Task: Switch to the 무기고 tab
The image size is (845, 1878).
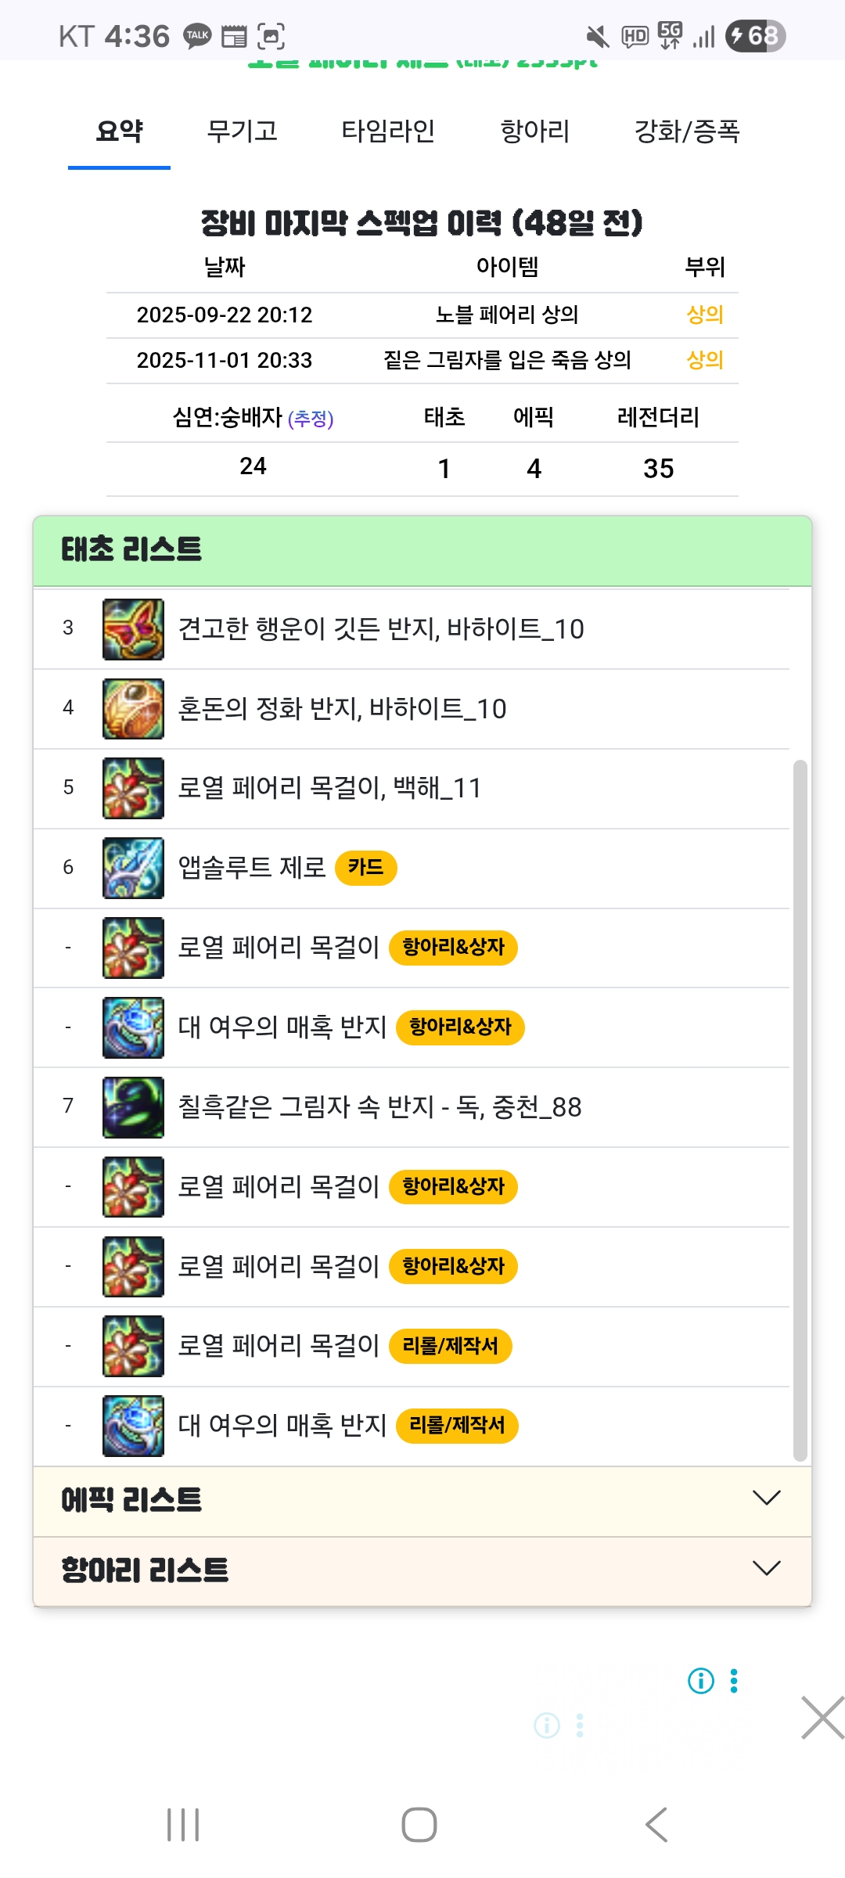Action: click(242, 131)
